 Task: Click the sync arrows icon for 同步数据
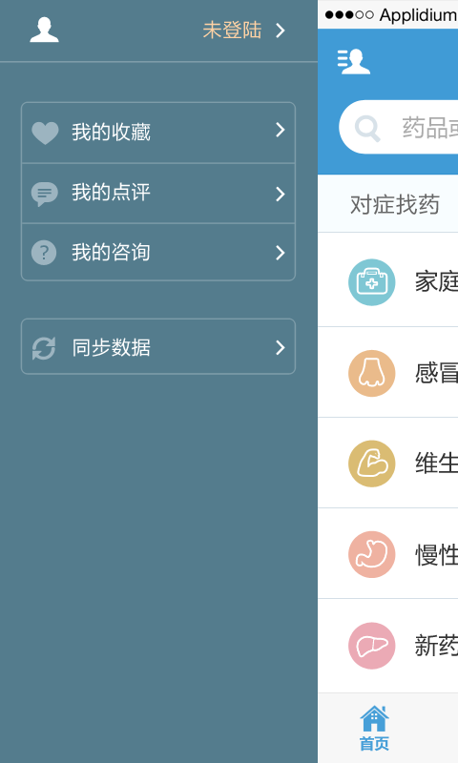(44, 348)
